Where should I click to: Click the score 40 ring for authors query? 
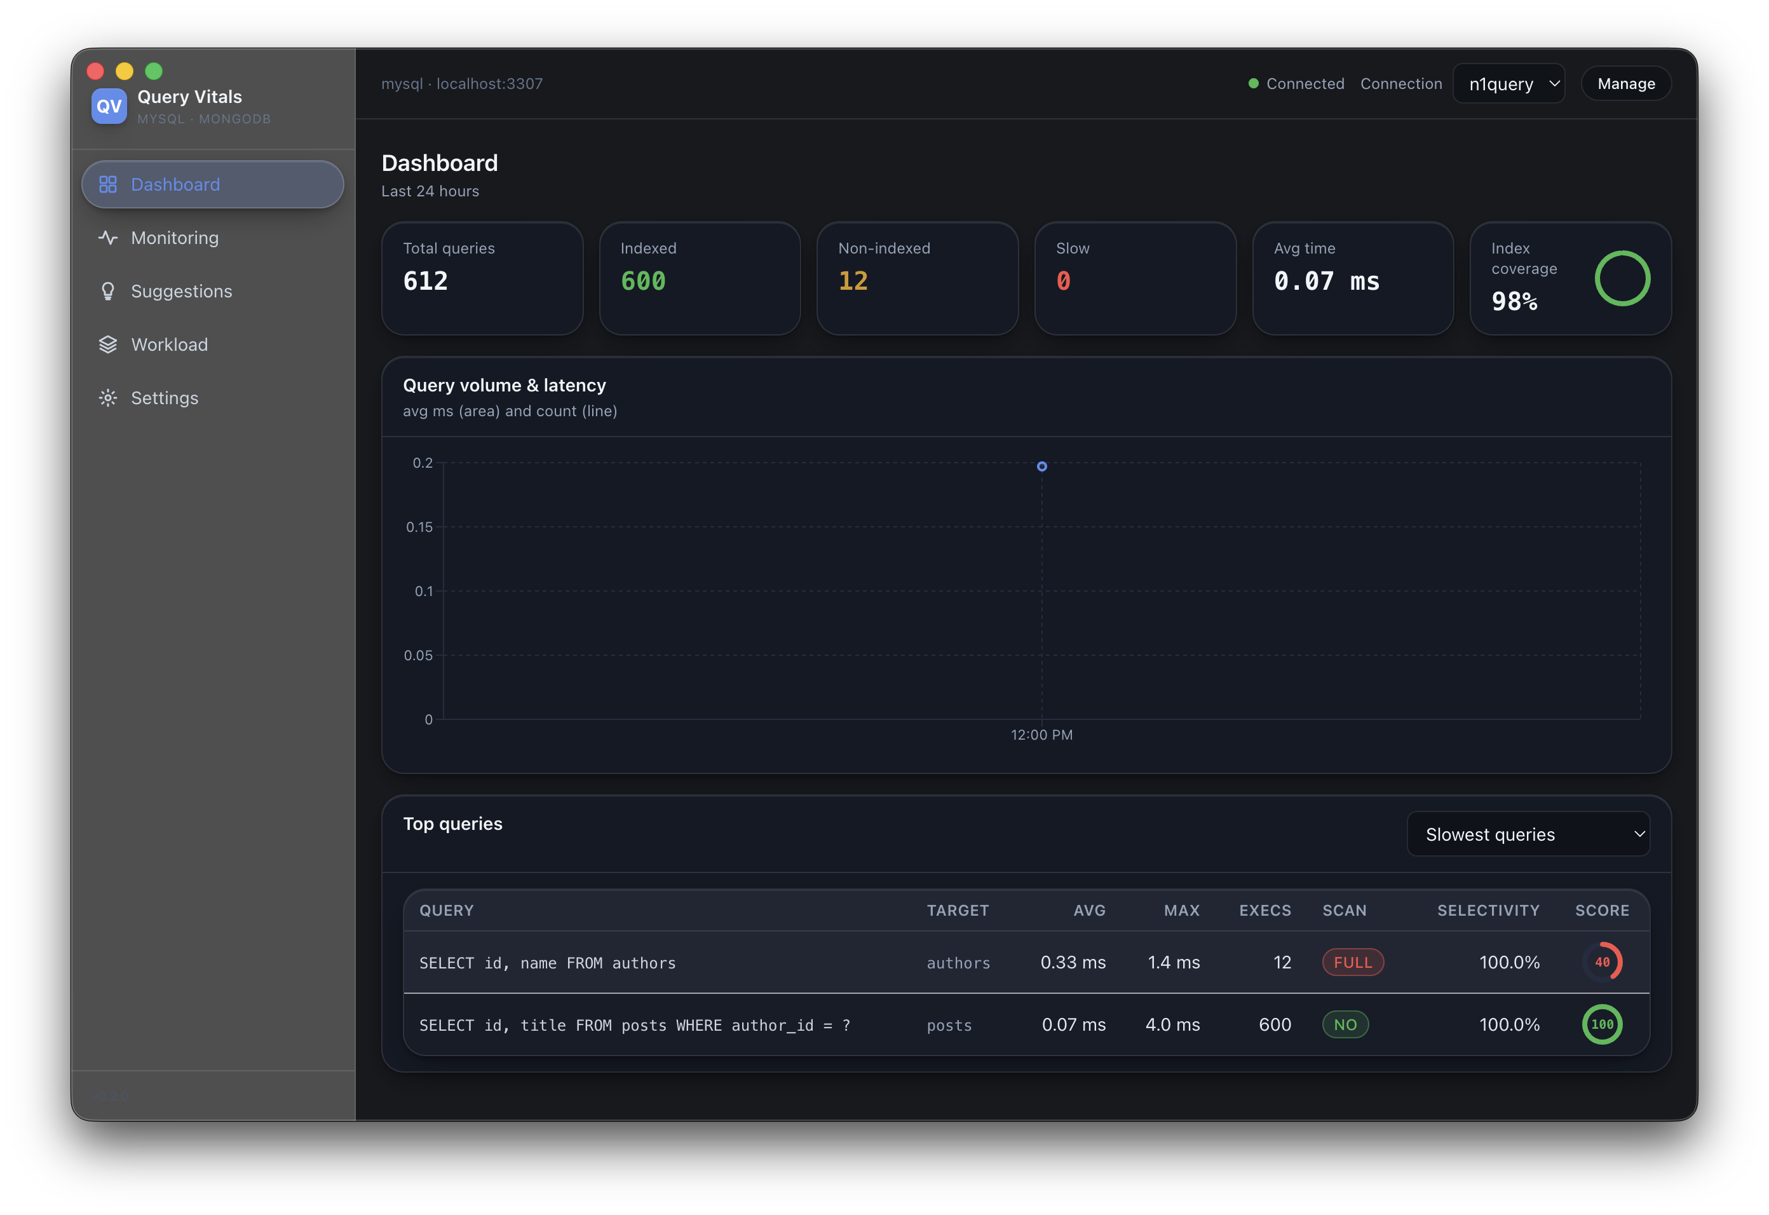tap(1601, 962)
